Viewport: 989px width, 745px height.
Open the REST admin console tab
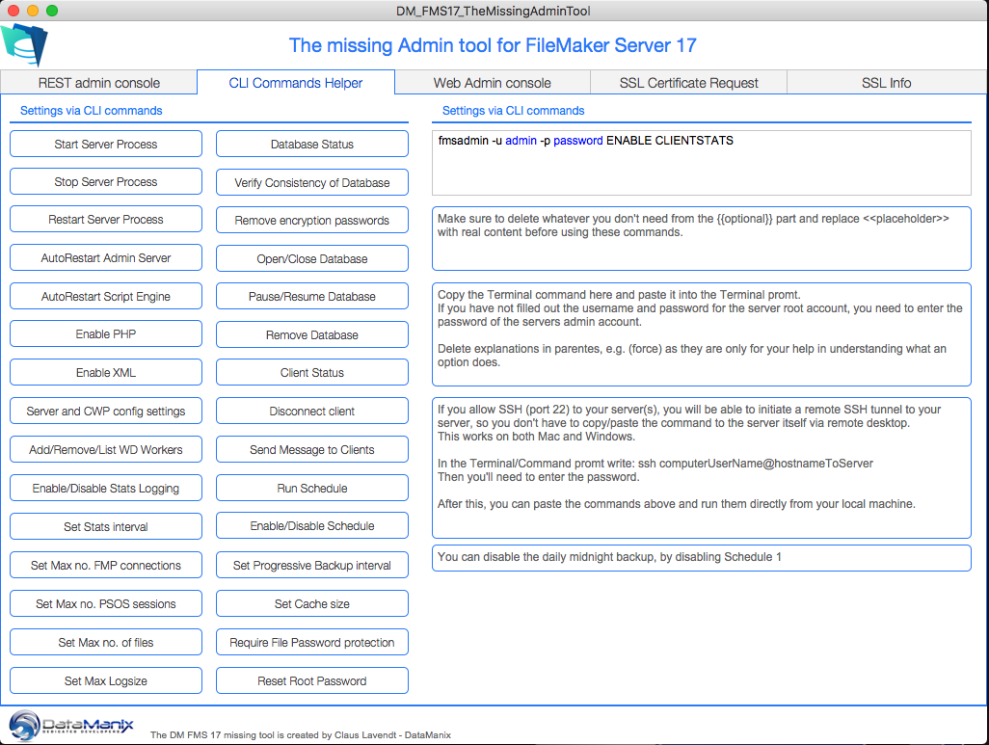tap(99, 83)
